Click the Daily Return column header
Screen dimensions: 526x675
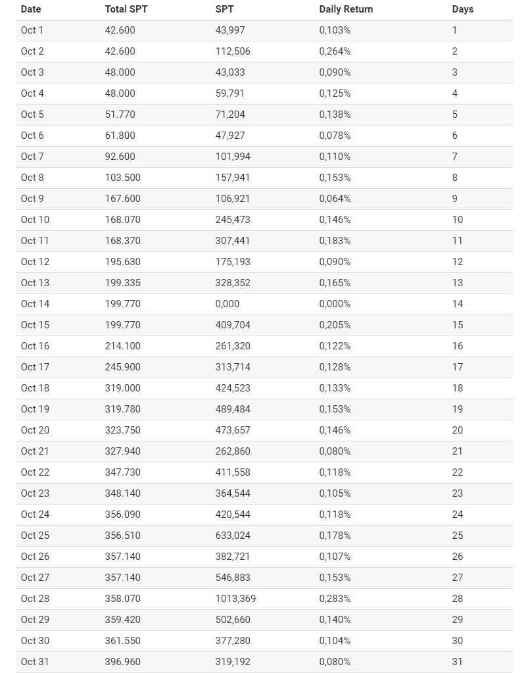coord(346,9)
